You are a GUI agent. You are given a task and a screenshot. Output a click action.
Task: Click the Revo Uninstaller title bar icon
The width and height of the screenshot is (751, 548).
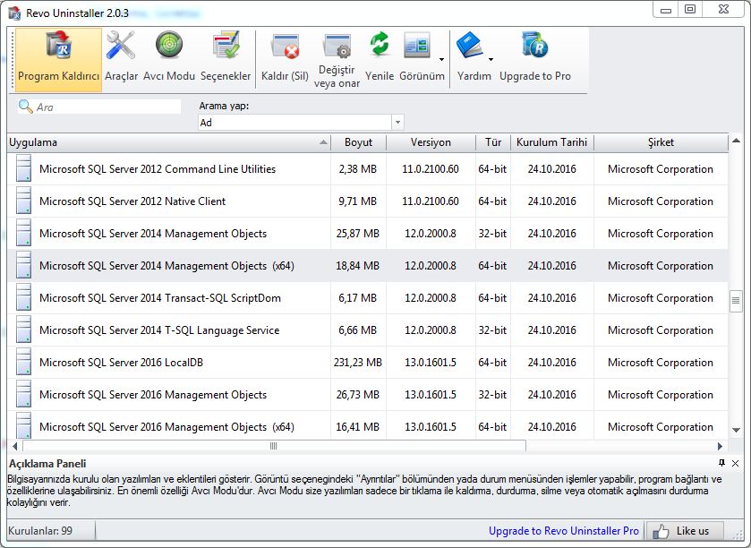pos(14,13)
